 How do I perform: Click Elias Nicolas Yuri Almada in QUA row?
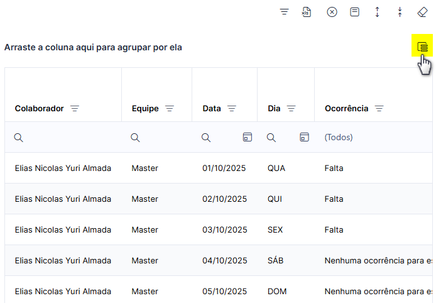[63, 168]
